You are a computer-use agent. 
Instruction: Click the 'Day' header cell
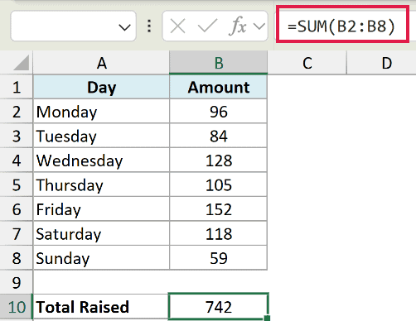click(101, 87)
